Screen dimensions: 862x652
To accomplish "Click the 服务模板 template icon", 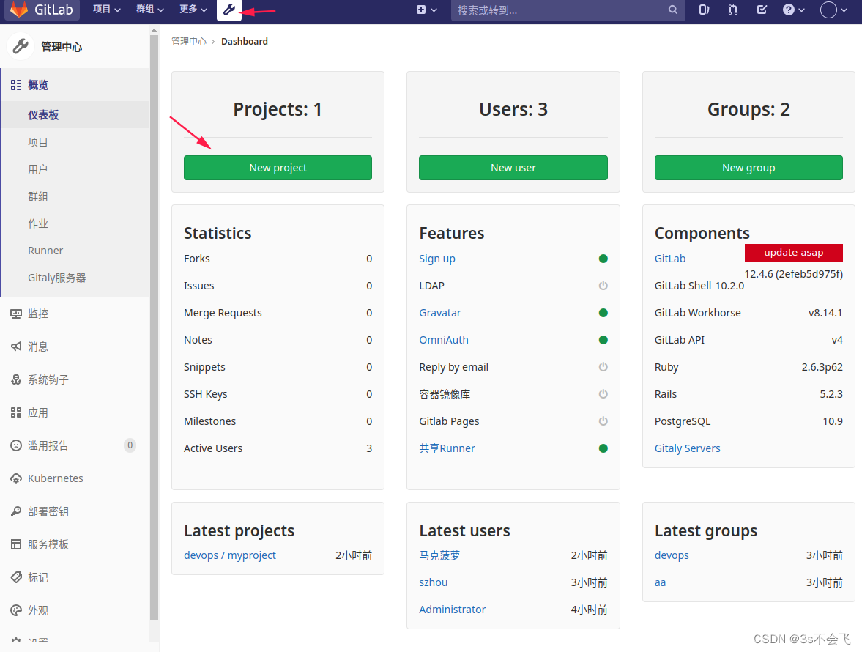I will 16,545.
